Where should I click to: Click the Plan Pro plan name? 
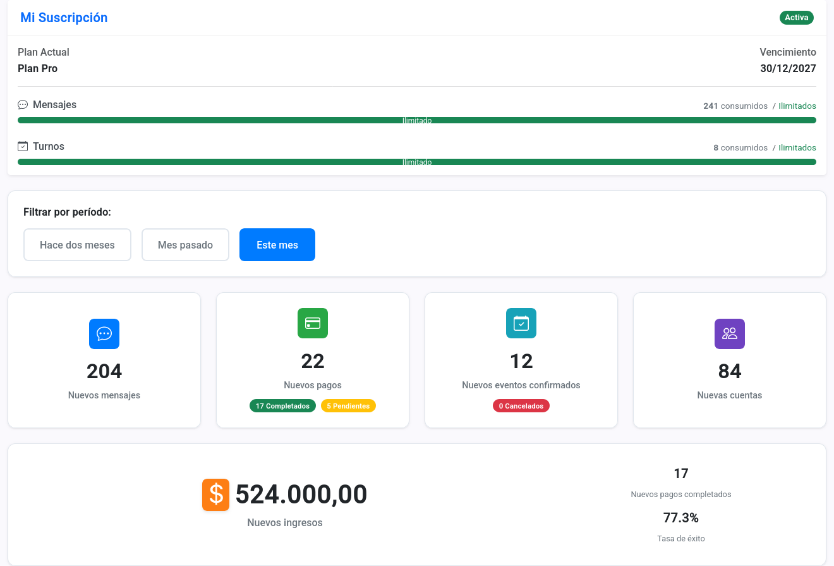(38, 68)
